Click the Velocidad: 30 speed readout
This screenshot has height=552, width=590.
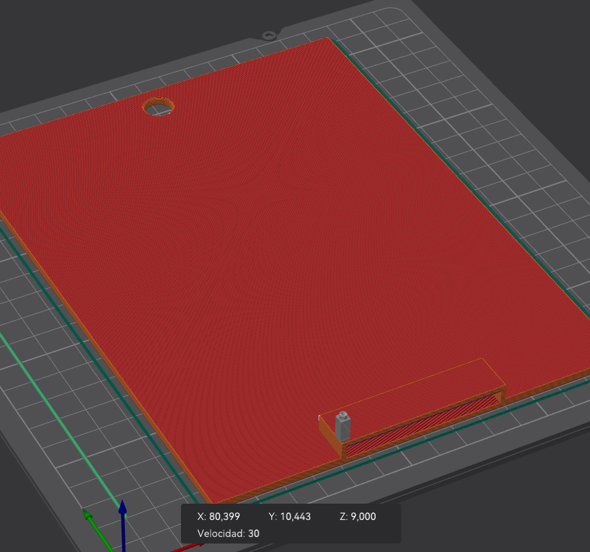[x=228, y=533]
